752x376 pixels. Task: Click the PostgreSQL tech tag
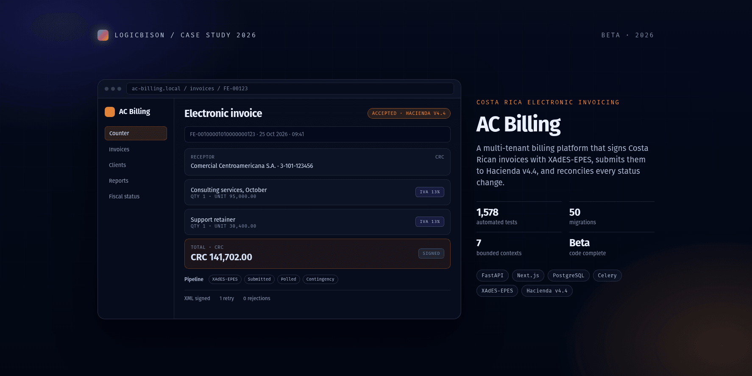pos(568,276)
